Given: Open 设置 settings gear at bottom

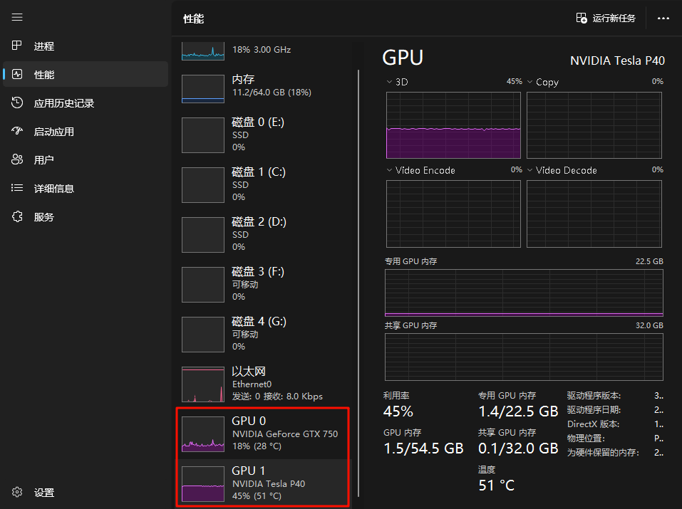Looking at the screenshot, I should click(x=18, y=493).
